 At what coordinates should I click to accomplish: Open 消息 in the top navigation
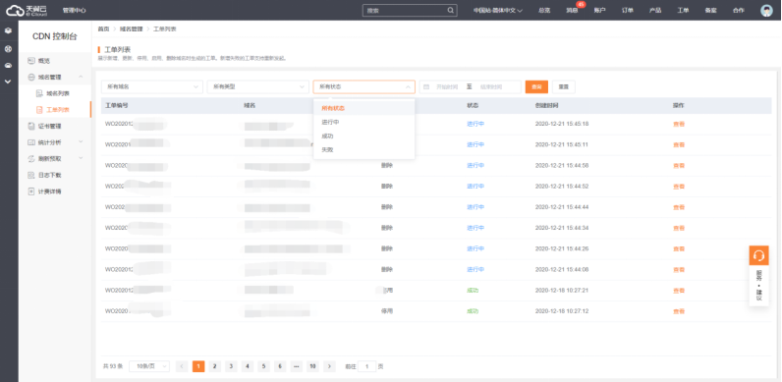point(572,11)
